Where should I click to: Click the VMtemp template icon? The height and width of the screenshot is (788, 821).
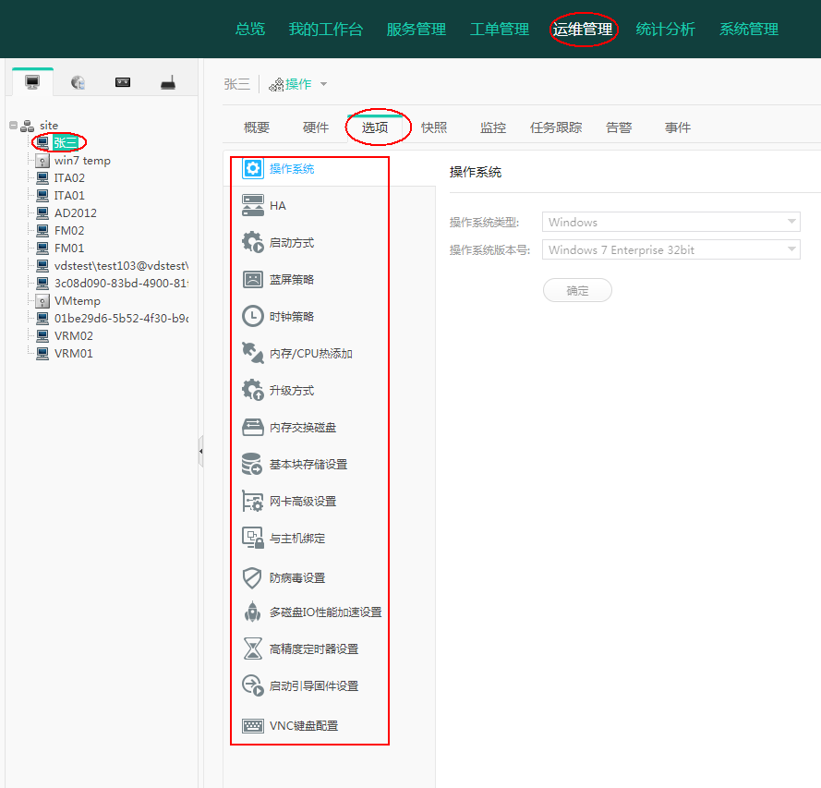click(x=42, y=301)
